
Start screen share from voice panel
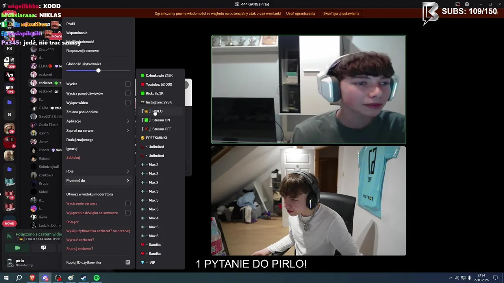[x=44, y=248]
